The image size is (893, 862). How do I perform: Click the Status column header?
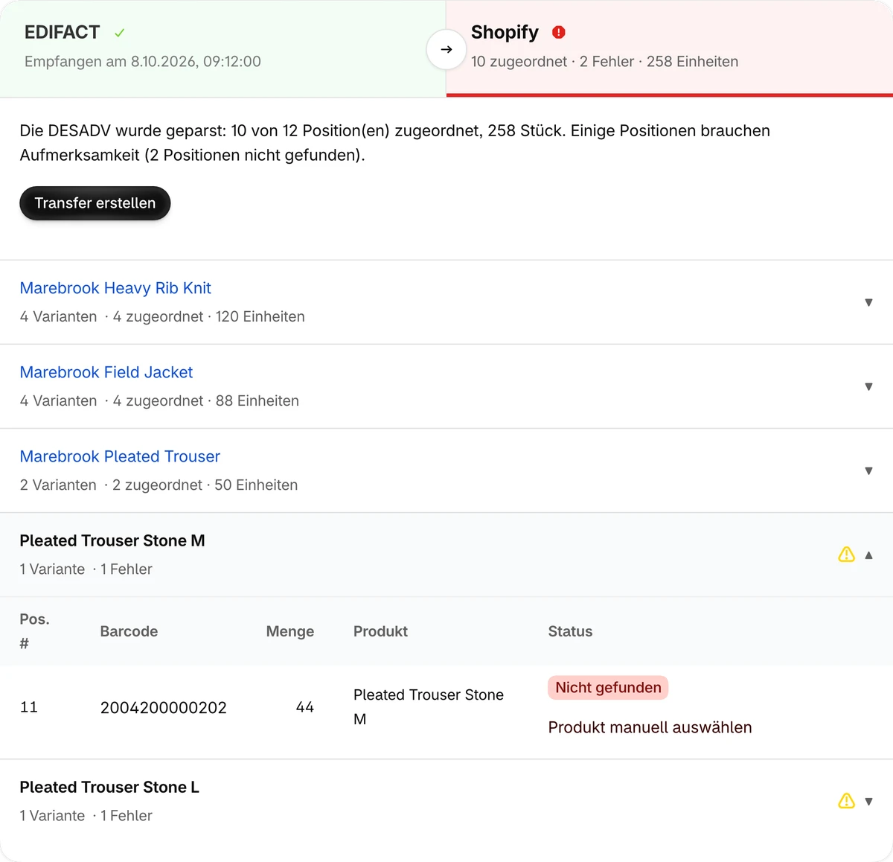[x=570, y=631]
